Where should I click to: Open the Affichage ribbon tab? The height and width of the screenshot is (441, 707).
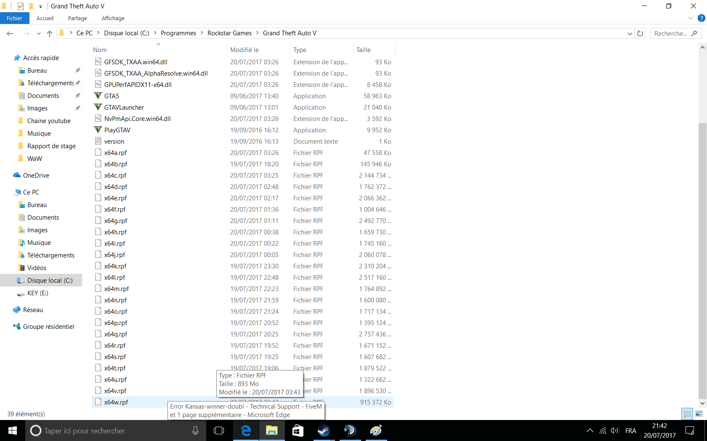click(x=113, y=18)
